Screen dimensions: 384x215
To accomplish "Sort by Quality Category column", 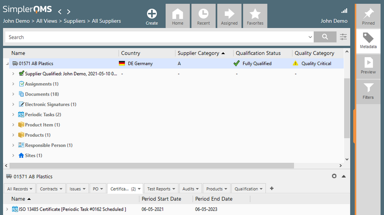I will tap(315, 53).
